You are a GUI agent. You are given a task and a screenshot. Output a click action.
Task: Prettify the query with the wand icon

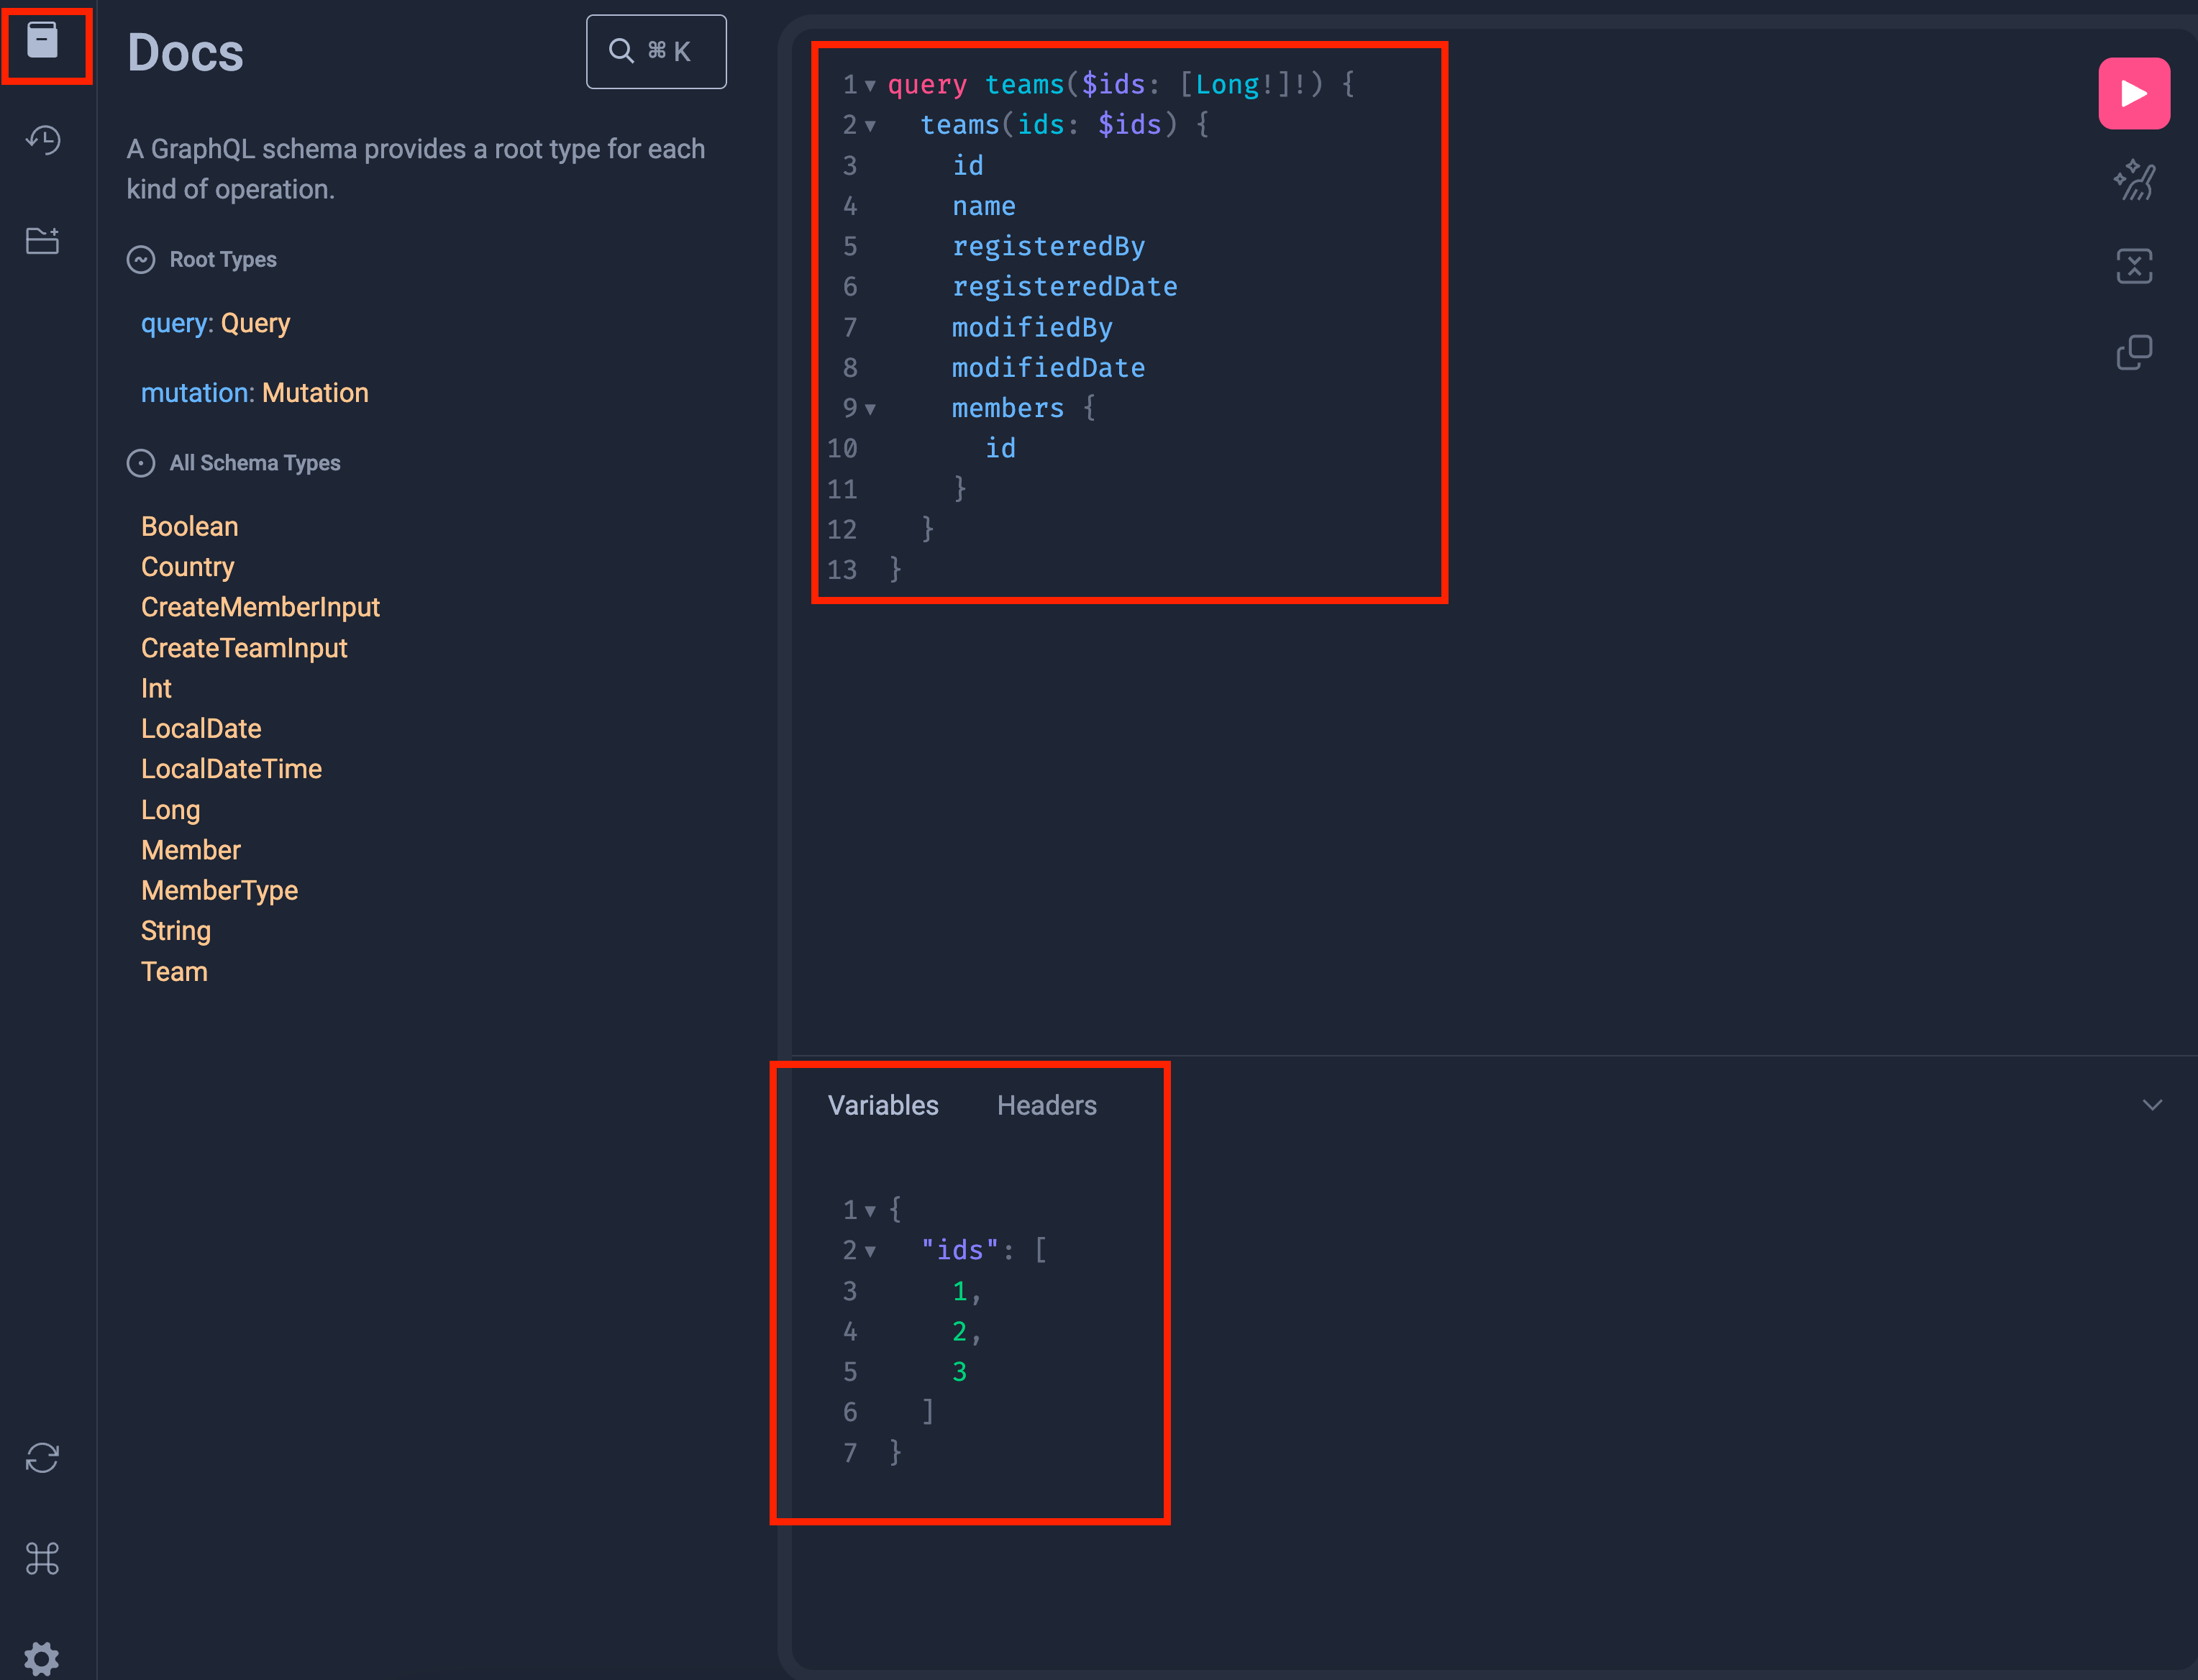point(2133,180)
